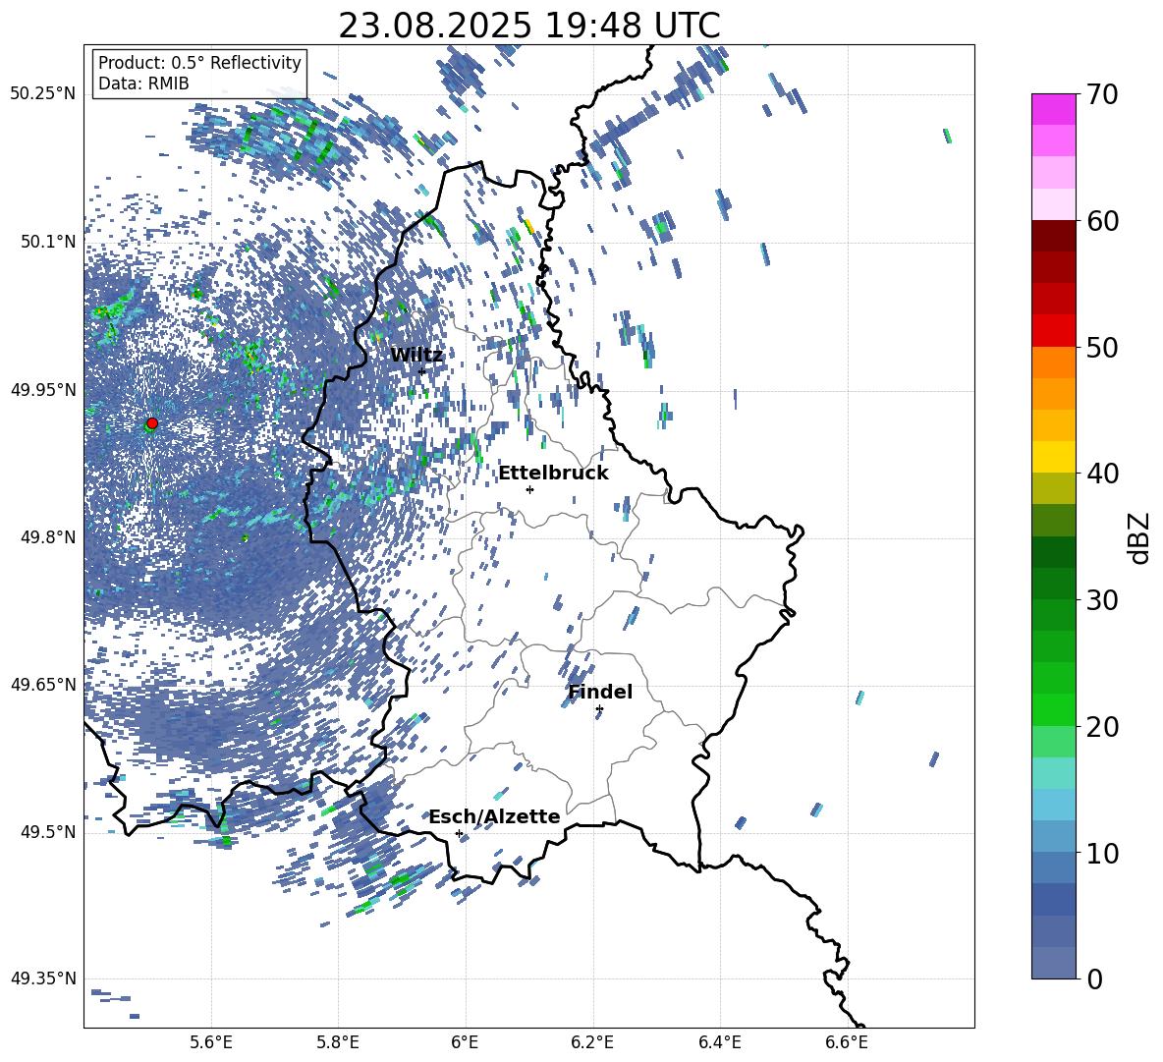Click the Esch/Alzette station label
This screenshot has height=1062, width=1163.
494,816
